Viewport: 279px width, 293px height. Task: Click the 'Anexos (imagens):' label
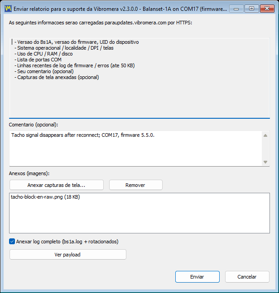click(x=29, y=173)
